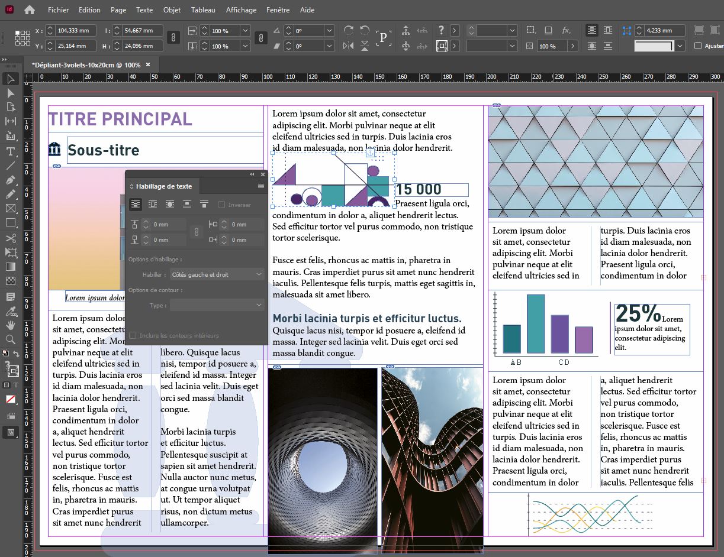Open the 'Habiller' Côtés gauche et droit dropdown

pos(217,274)
